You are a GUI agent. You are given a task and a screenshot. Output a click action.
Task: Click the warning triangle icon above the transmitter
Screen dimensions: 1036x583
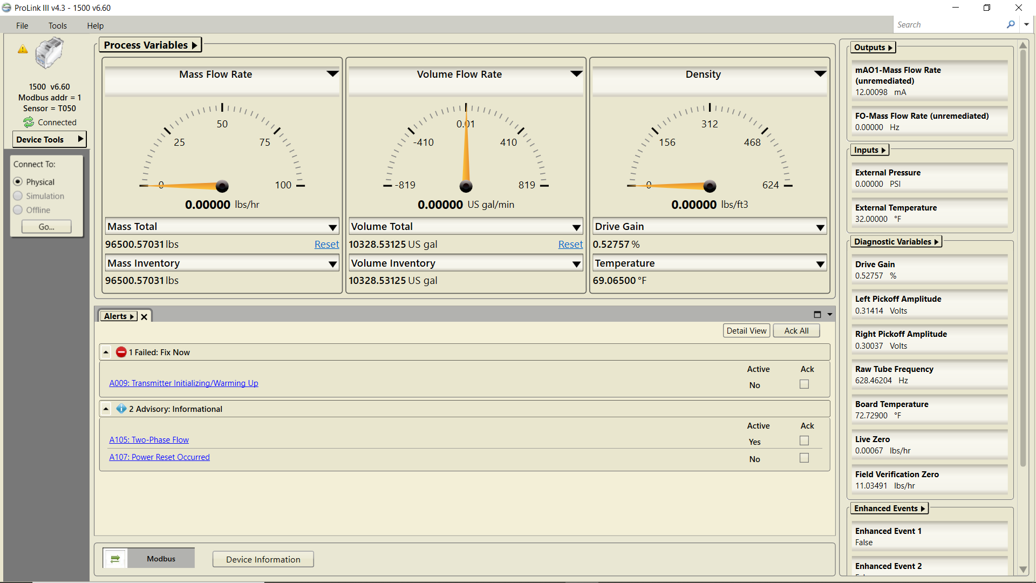(22, 49)
